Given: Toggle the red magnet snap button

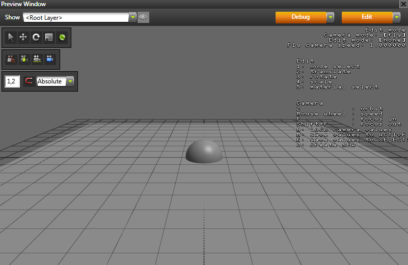Looking at the screenshot, I should point(29,81).
